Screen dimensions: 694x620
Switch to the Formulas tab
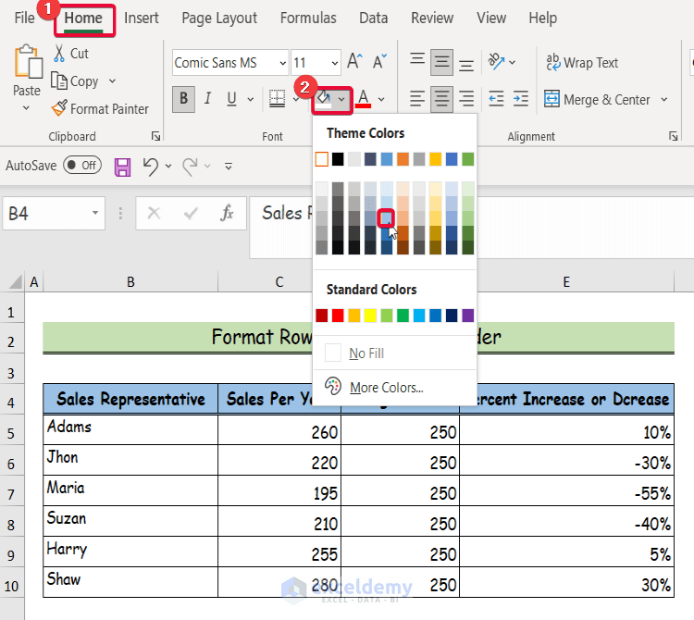coord(308,18)
